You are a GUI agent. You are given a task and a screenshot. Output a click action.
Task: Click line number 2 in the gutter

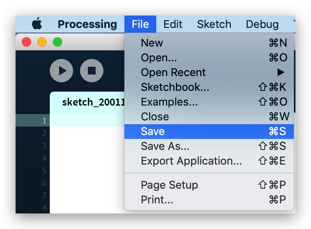[44, 133]
